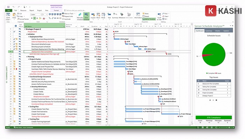Open the Mark on Track dropdown arrow
This screenshot has height=139, width=245.
[75, 14]
